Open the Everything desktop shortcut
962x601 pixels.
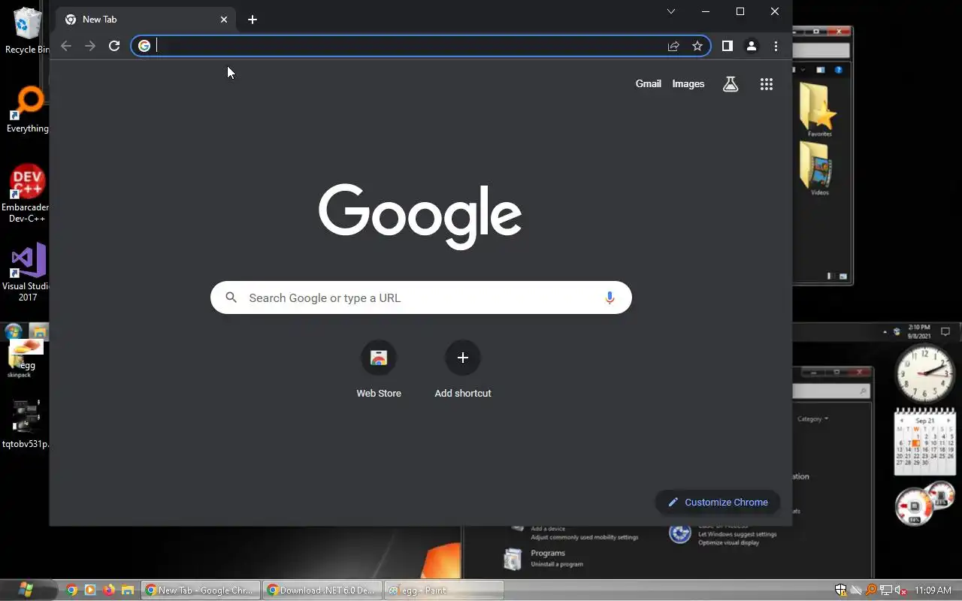pyautogui.click(x=27, y=110)
